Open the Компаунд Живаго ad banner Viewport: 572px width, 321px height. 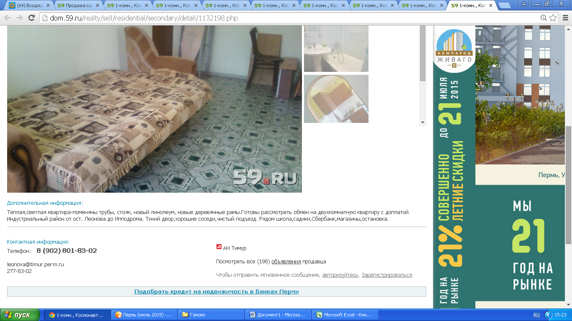tap(499, 167)
